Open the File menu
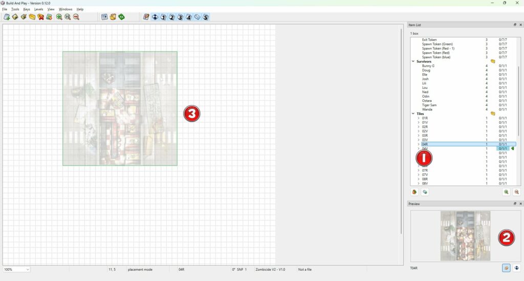 (5, 9)
